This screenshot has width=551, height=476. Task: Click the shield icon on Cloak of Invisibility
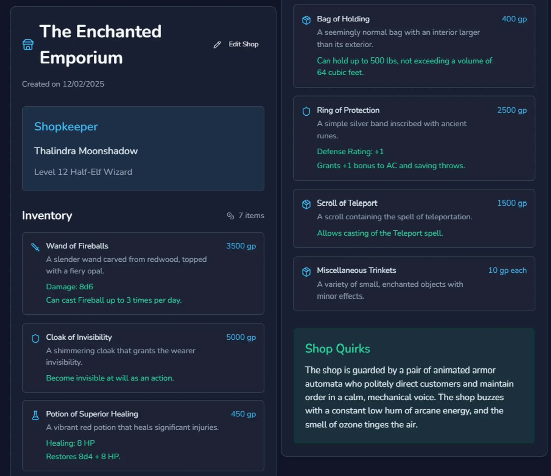tap(35, 339)
